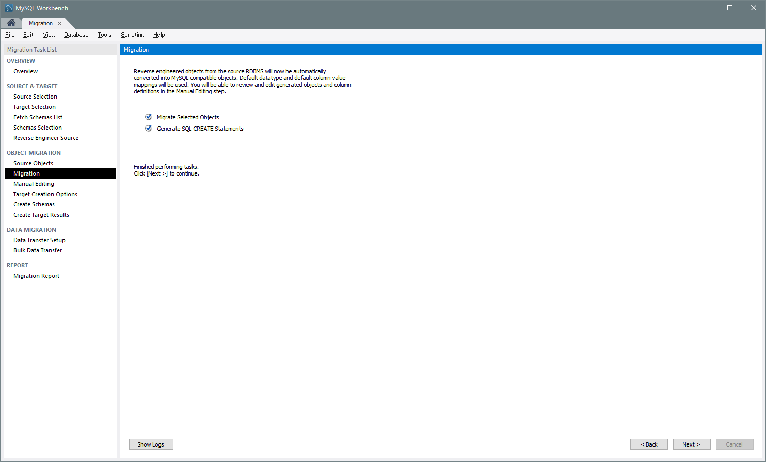766x462 pixels.
Task: Select Source Selection in task list
Action: pos(35,97)
